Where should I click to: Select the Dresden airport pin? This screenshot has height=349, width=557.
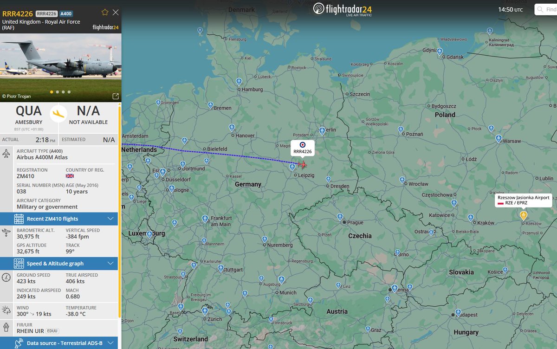(x=328, y=179)
